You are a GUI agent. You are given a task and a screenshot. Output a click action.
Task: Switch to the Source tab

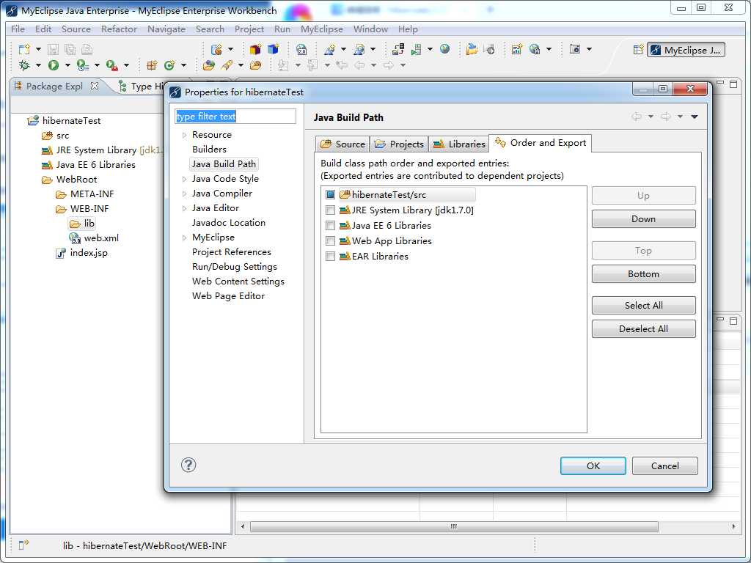[x=343, y=144]
